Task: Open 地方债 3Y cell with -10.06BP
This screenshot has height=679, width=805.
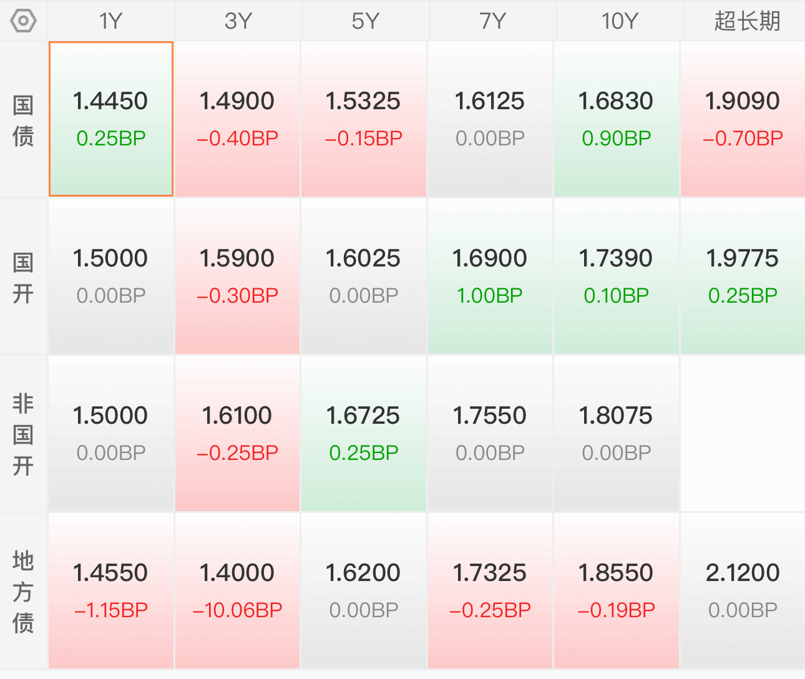Action: tap(237, 591)
